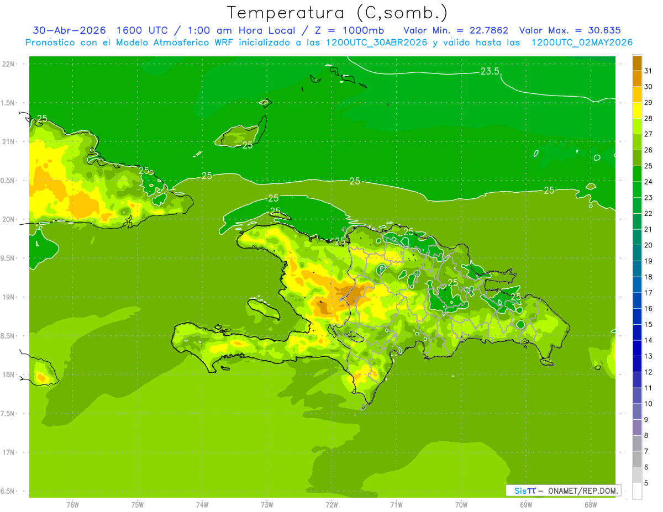Image resolution: width=663 pixels, height=512 pixels.
Task: Click the SisPI ONAMET/REP.DOM. watermark label
Action: tap(563, 490)
